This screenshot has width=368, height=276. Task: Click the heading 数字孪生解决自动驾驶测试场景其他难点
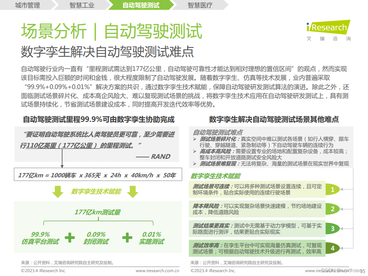tap(274, 119)
